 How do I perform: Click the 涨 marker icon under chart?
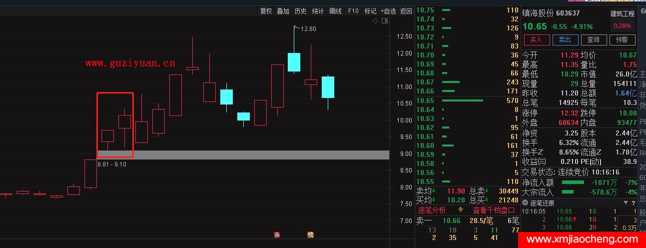point(277,234)
